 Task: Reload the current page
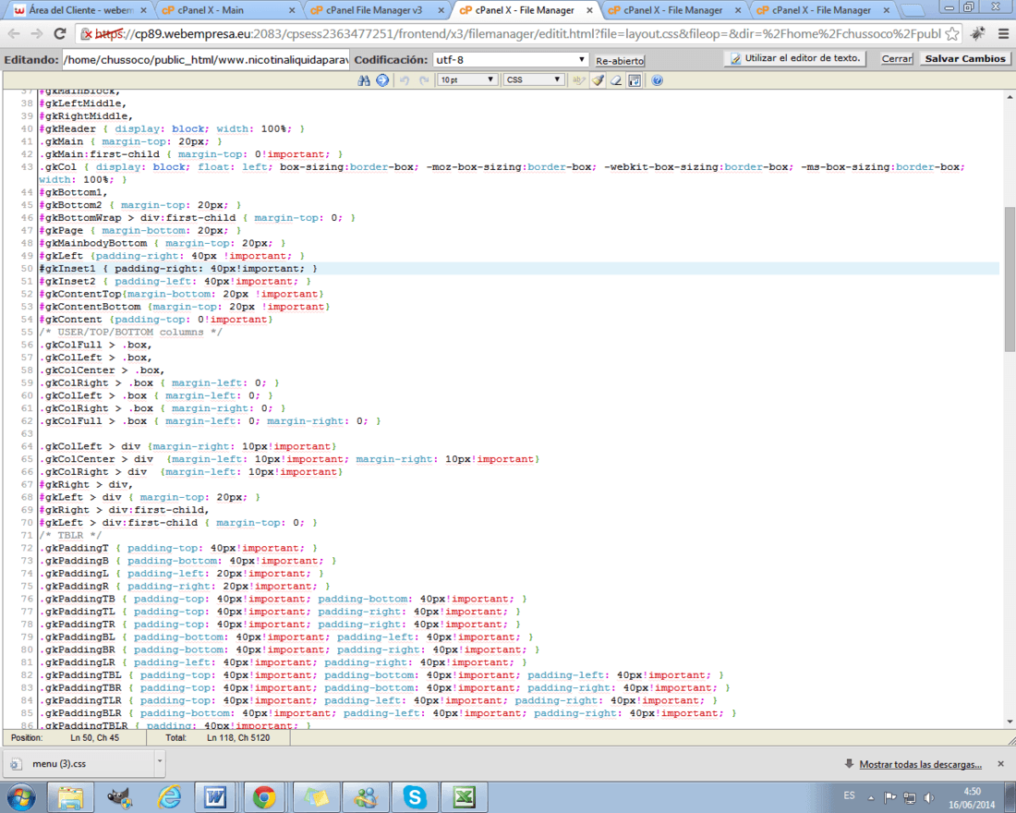point(60,33)
